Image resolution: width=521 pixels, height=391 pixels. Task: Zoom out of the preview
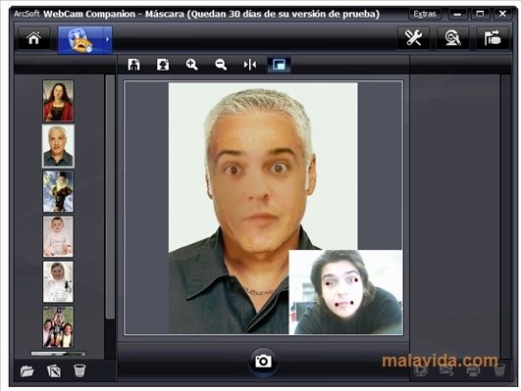click(221, 65)
